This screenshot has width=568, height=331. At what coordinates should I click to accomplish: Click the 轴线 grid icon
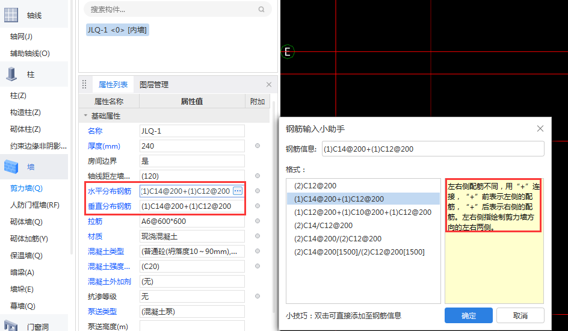pos(11,15)
